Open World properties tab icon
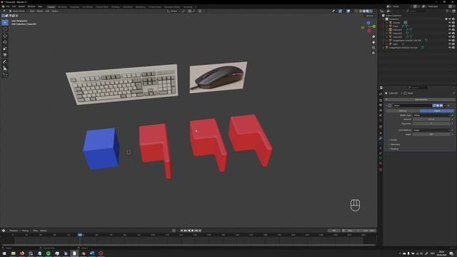This screenshot has height=257, width=457. point(381,121)
